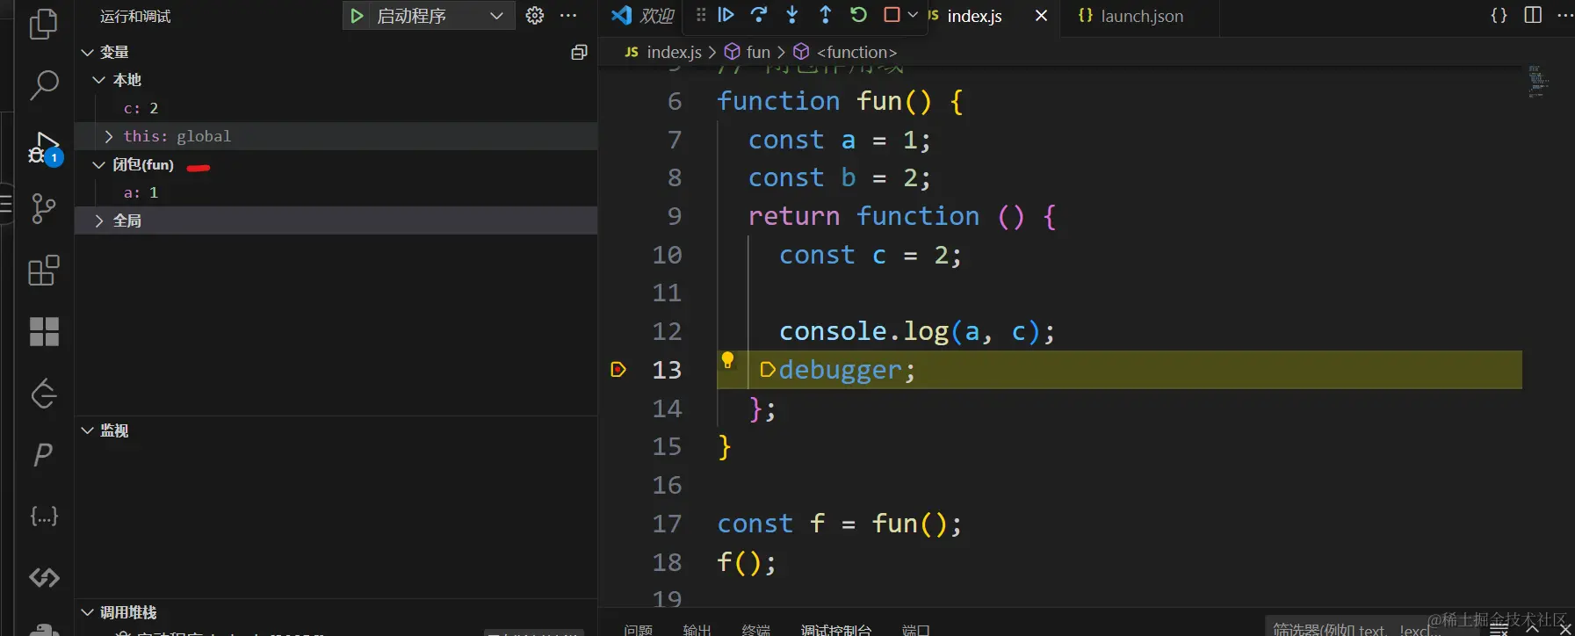Click the drag handle of debug toolbar
The width and height of the screenshot is (1575, 636).
(x=700, y=15)
